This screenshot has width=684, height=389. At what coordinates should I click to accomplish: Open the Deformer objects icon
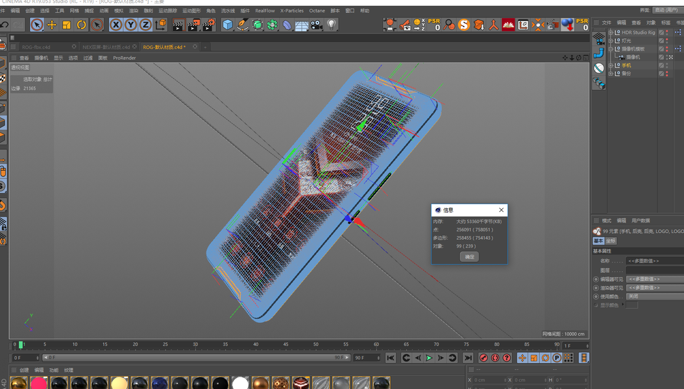[x=287, y=25]
